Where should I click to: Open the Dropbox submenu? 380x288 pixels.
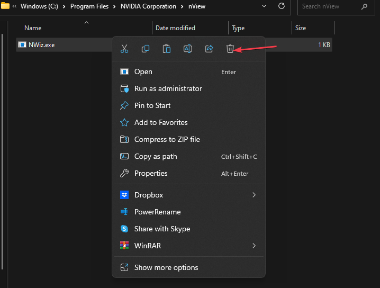pyautogui.click(x=188, y=195)
